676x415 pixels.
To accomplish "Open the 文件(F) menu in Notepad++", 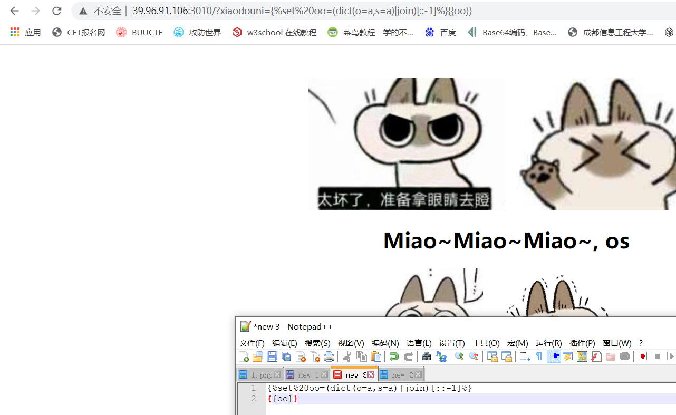I will coord(252,343).
